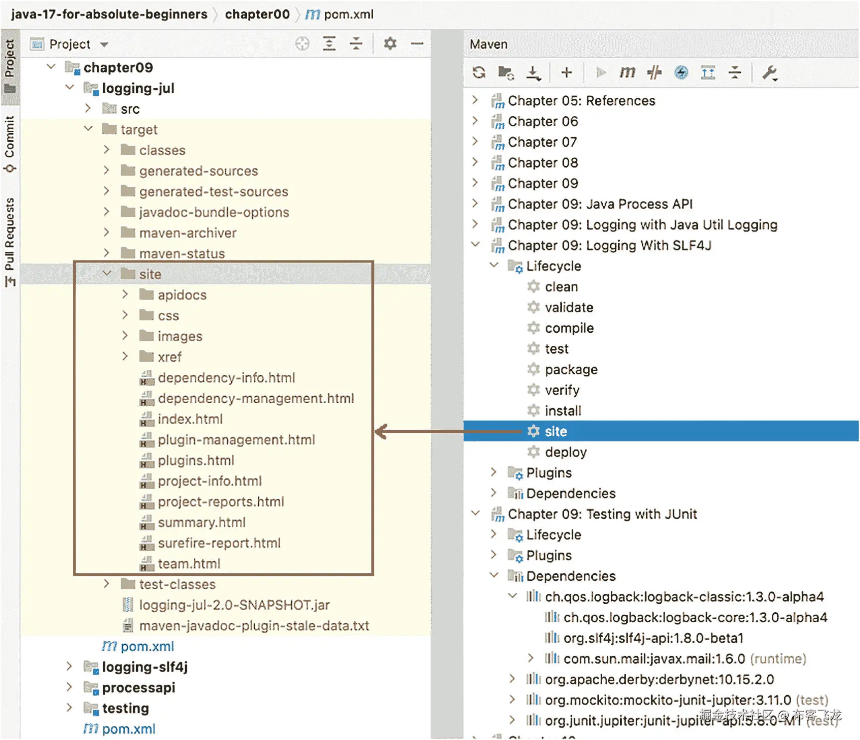Collapse Chapter 09: Logging With SLF4J
Viewport: 860px width, 740px height.
tap(476, 245)
